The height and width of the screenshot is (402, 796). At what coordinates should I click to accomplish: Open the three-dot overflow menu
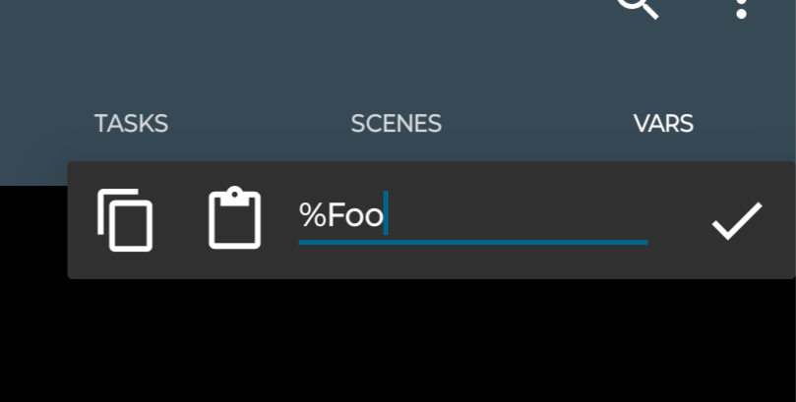point(742,7)
